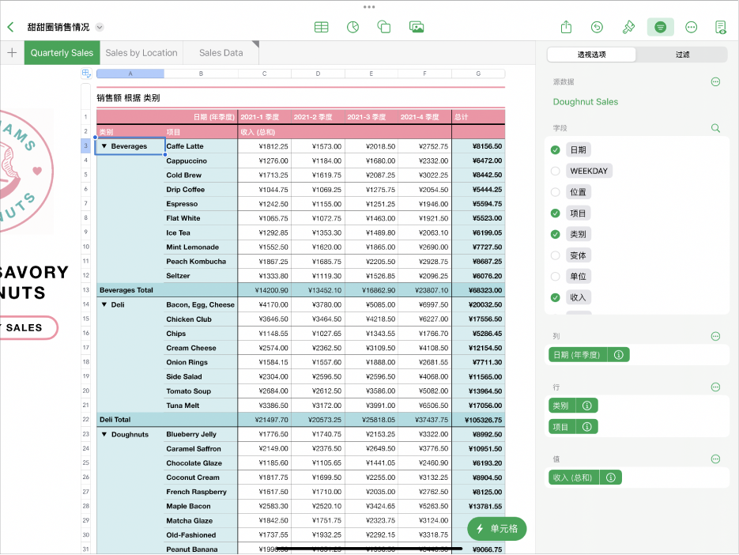Select row 13 header number
Screen dimensions: 739x555
pos(86,290)
